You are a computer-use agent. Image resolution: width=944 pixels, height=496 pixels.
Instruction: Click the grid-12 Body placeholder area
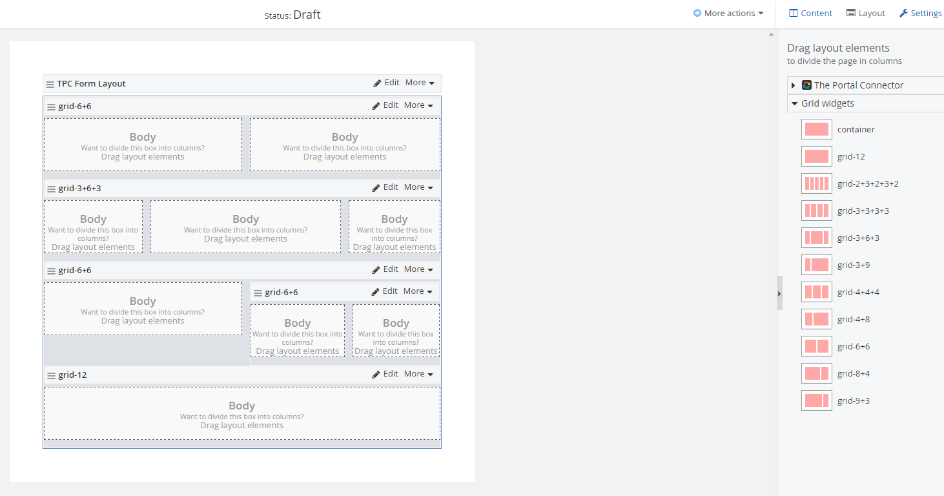coord(242,413)
